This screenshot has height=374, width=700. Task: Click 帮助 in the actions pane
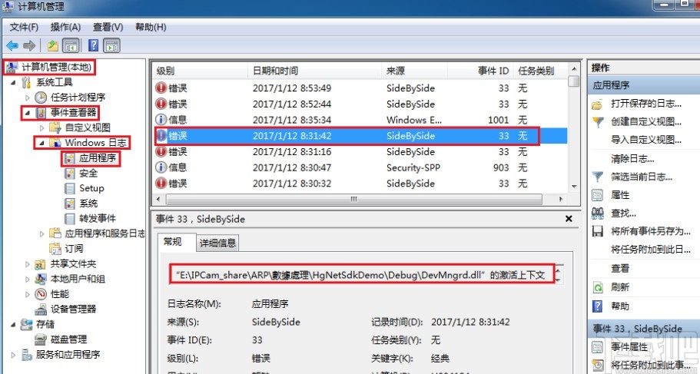click(x=620, y=306)
